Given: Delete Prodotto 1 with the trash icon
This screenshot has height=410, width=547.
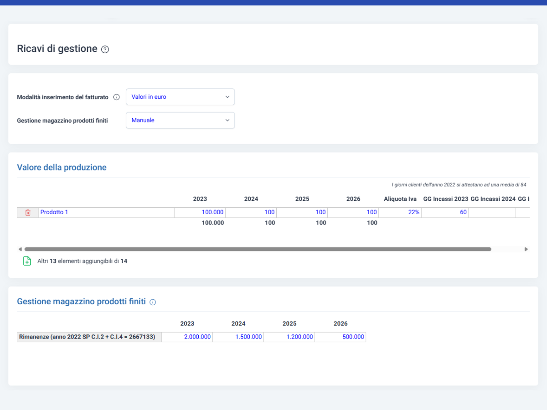Looking at the screenshot, I should [x=28, y=212].
